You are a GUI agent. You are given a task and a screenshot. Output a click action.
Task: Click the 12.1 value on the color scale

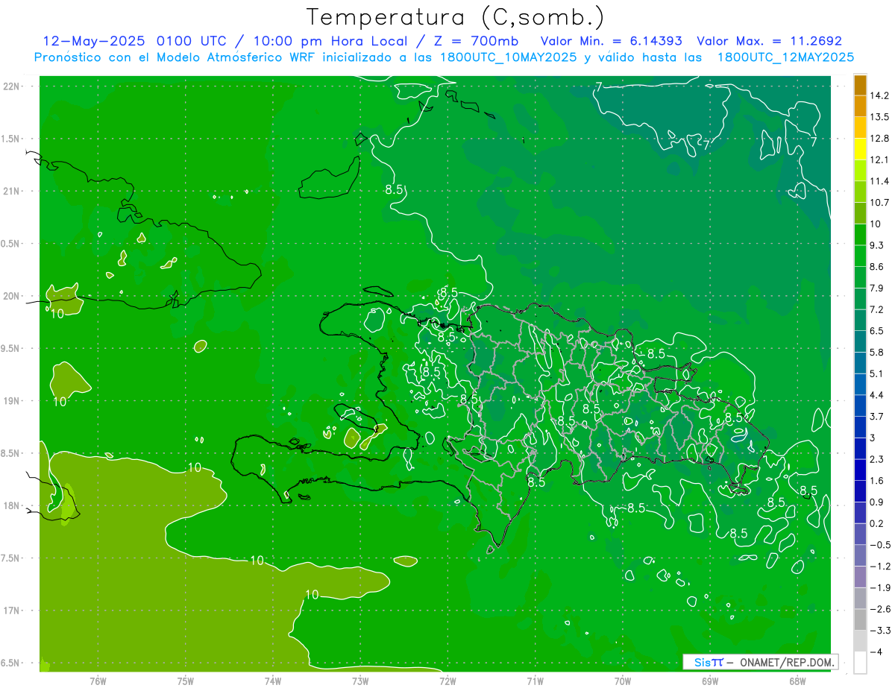tap(879, 160)
